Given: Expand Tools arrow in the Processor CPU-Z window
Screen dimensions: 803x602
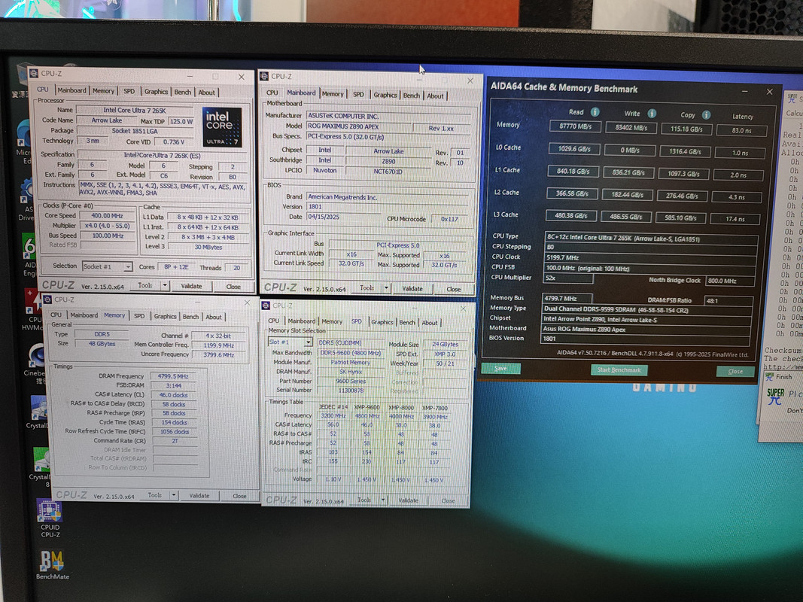Looking at the screenshot, I should click(x=165, y=286).
